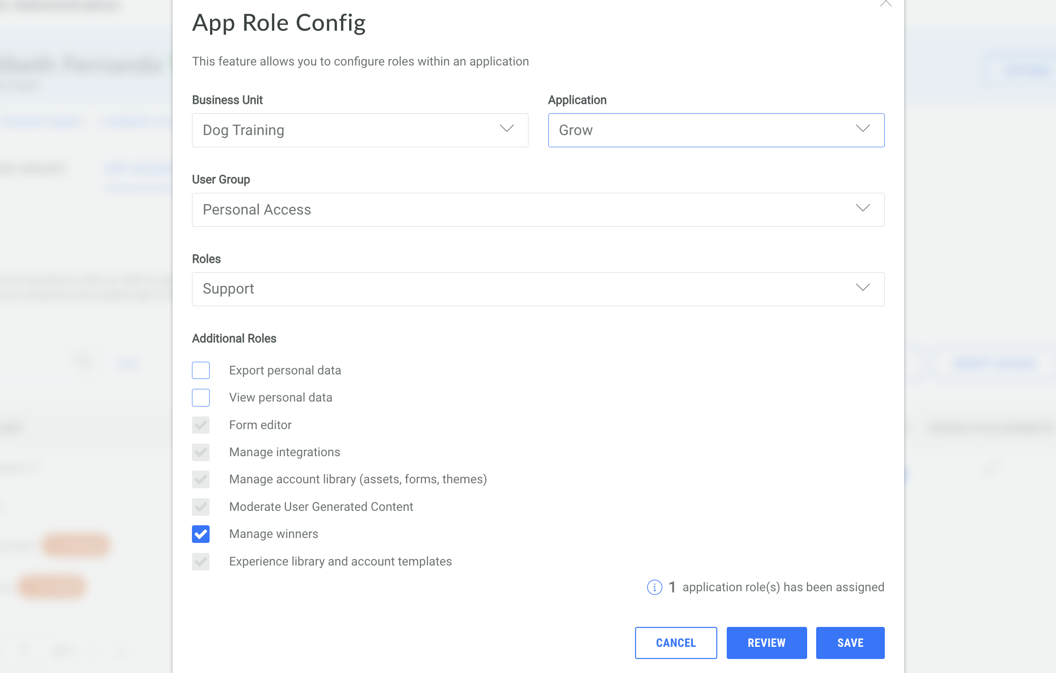The height and width of the screenshot is (673, 1056).
Task: Click the '1 application role(s) has been assigned' text
Action: (776, 587)
